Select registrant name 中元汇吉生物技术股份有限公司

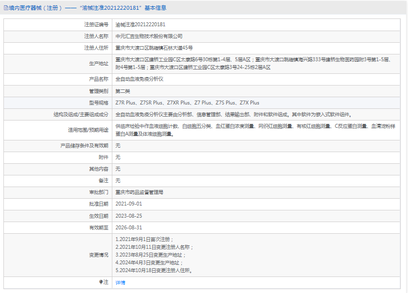point(149,36)
